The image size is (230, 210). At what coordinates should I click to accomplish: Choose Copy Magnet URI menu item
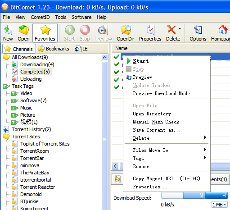pos(167,178)
